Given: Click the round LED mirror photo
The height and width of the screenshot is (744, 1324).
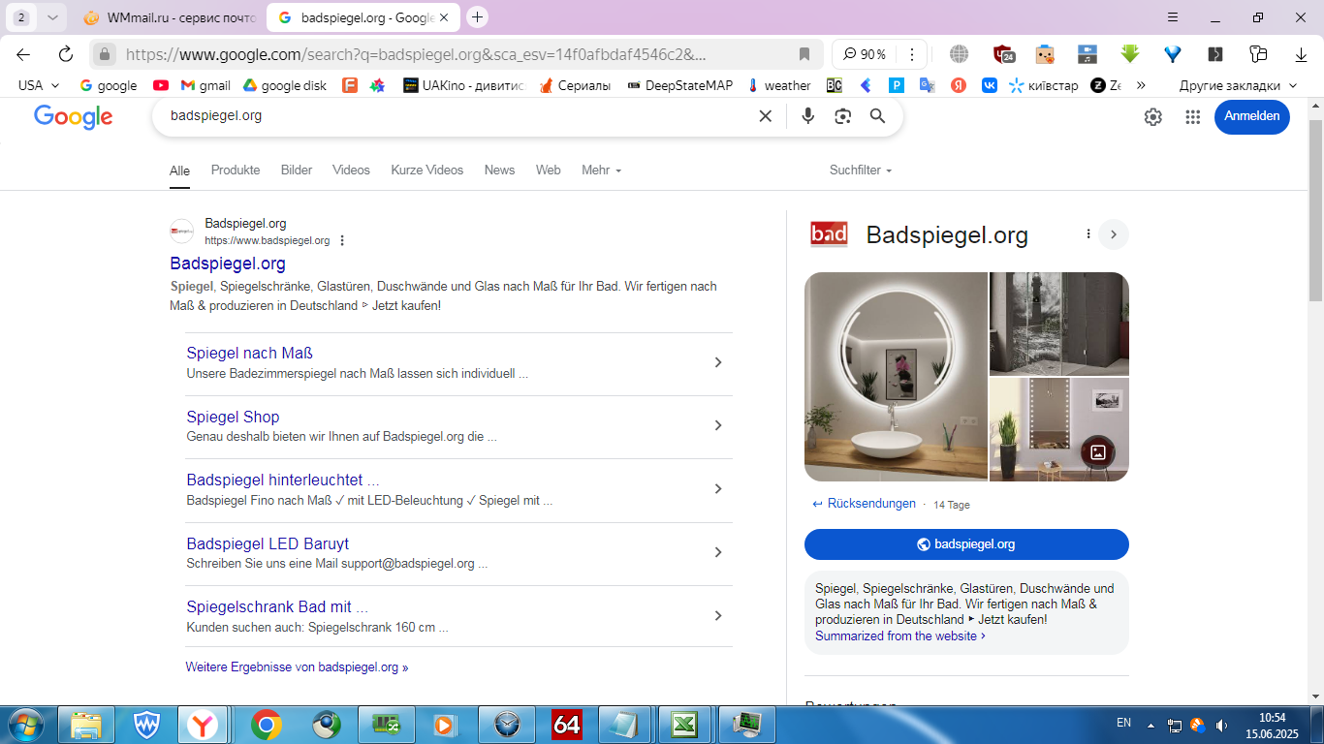Looking at the screenshot, I should [x=896, y=377].
